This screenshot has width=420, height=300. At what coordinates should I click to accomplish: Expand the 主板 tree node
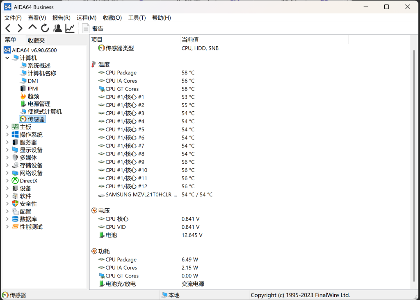[7, 127]
